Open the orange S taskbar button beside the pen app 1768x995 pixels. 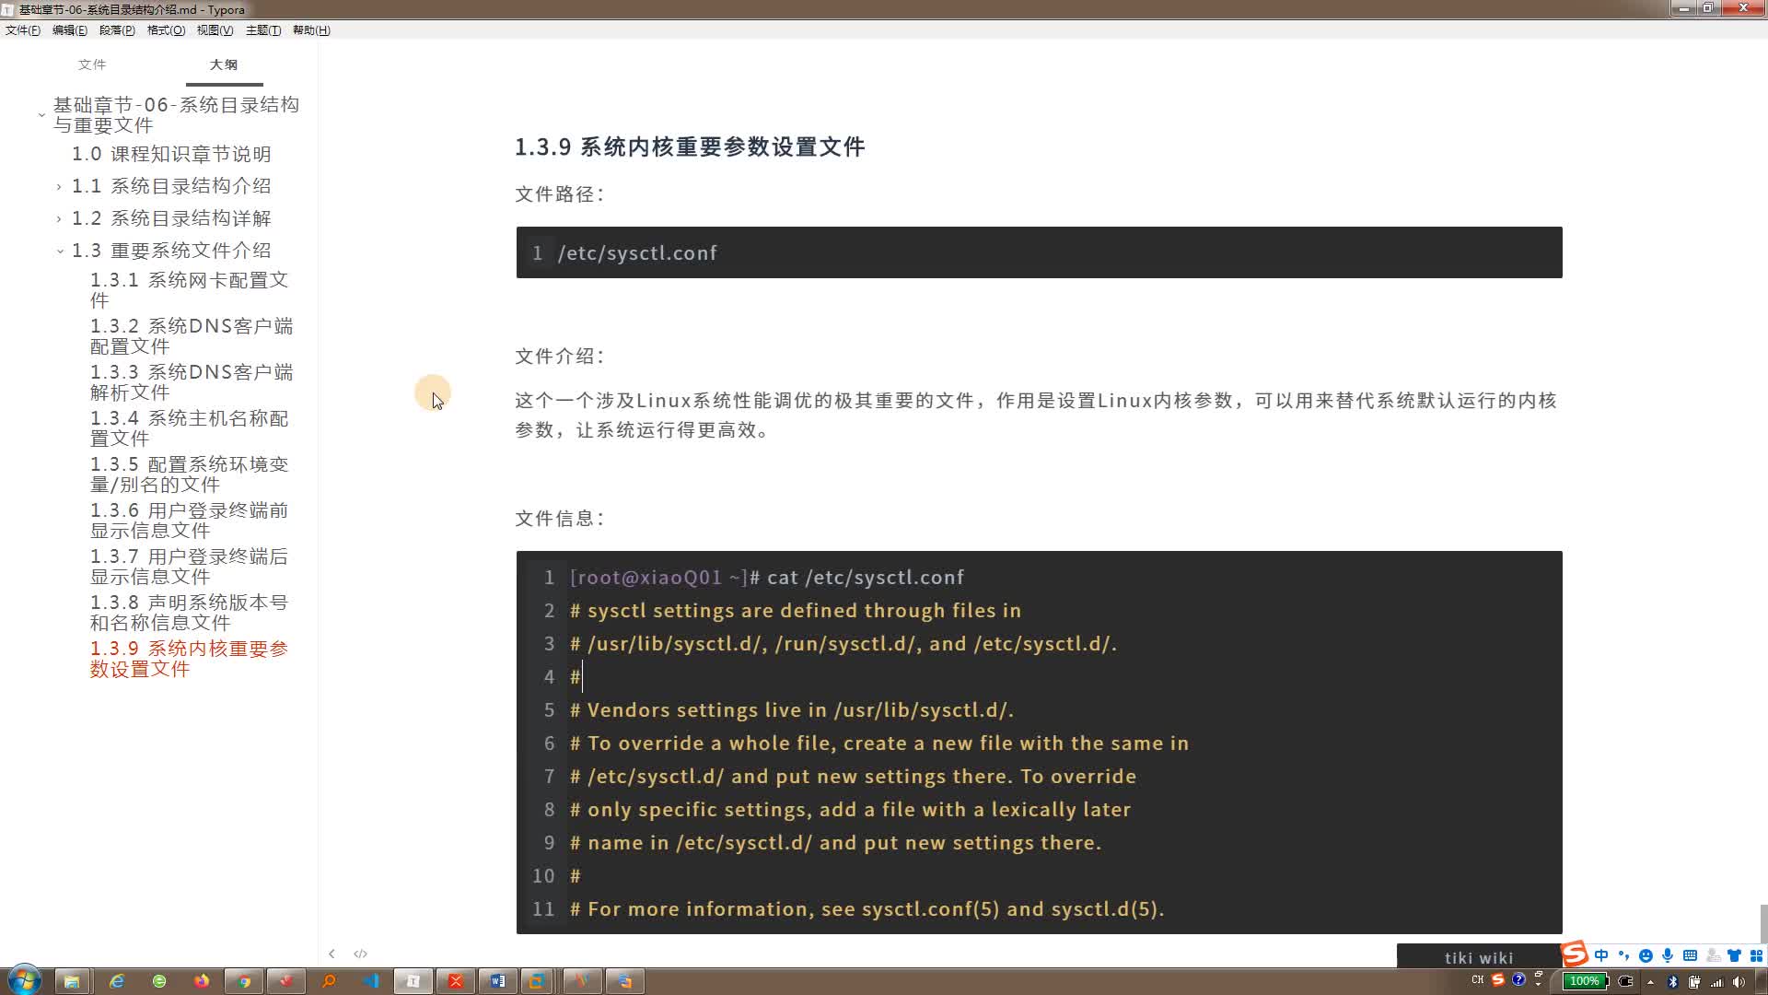pyautogui.click(x=625, y=981)
